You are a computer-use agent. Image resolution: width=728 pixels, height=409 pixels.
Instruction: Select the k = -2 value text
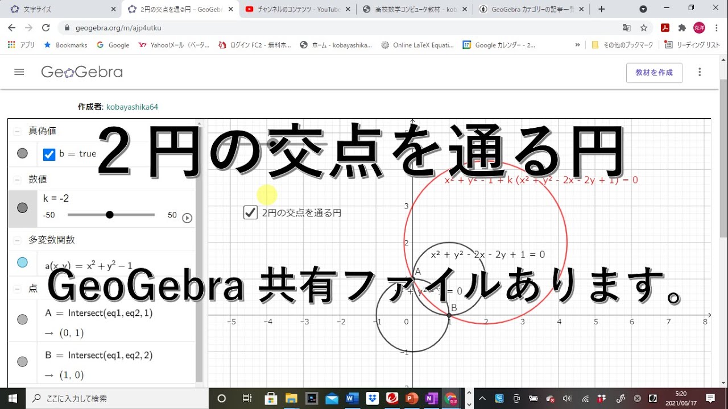pos(56,198)
